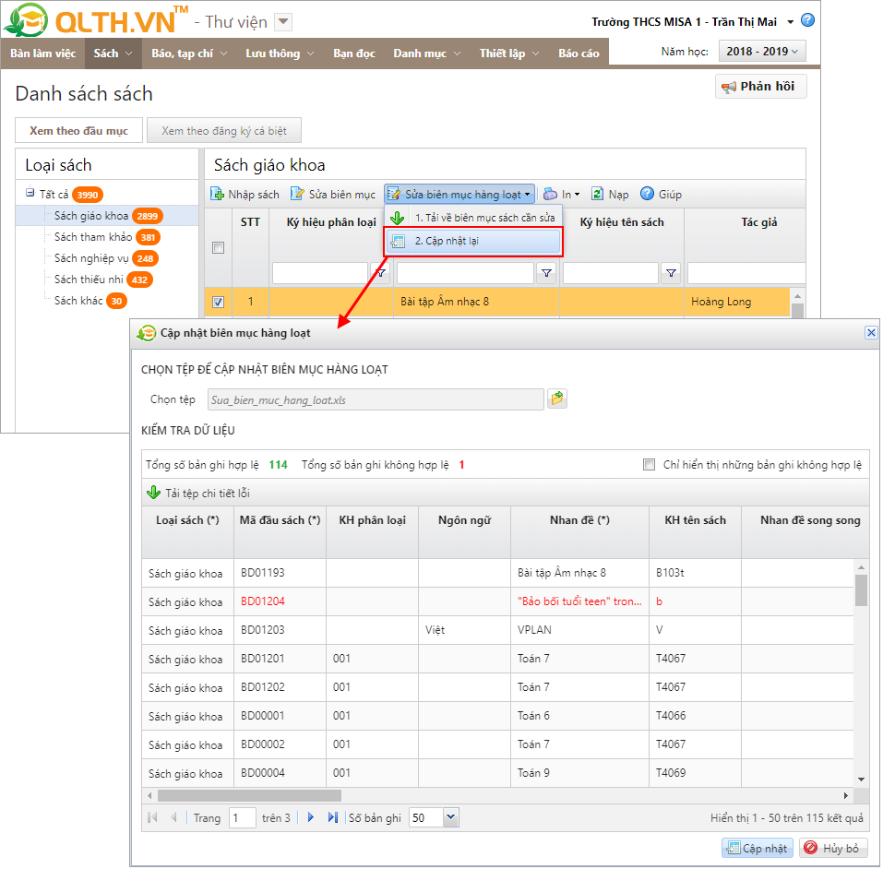Open Số bản ghi page size dropdown
This screenshot has width=883, height=869.
click(x=450, y=817)
